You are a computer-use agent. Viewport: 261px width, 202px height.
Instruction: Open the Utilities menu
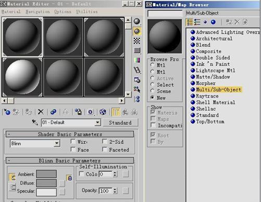point(87,11)
